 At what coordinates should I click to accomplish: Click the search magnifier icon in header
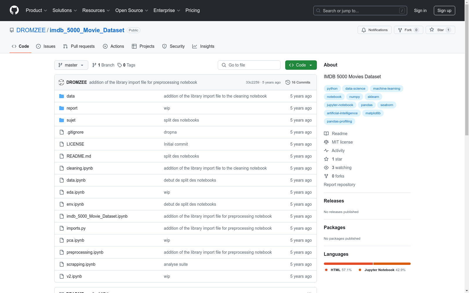[x=318, y=11]
